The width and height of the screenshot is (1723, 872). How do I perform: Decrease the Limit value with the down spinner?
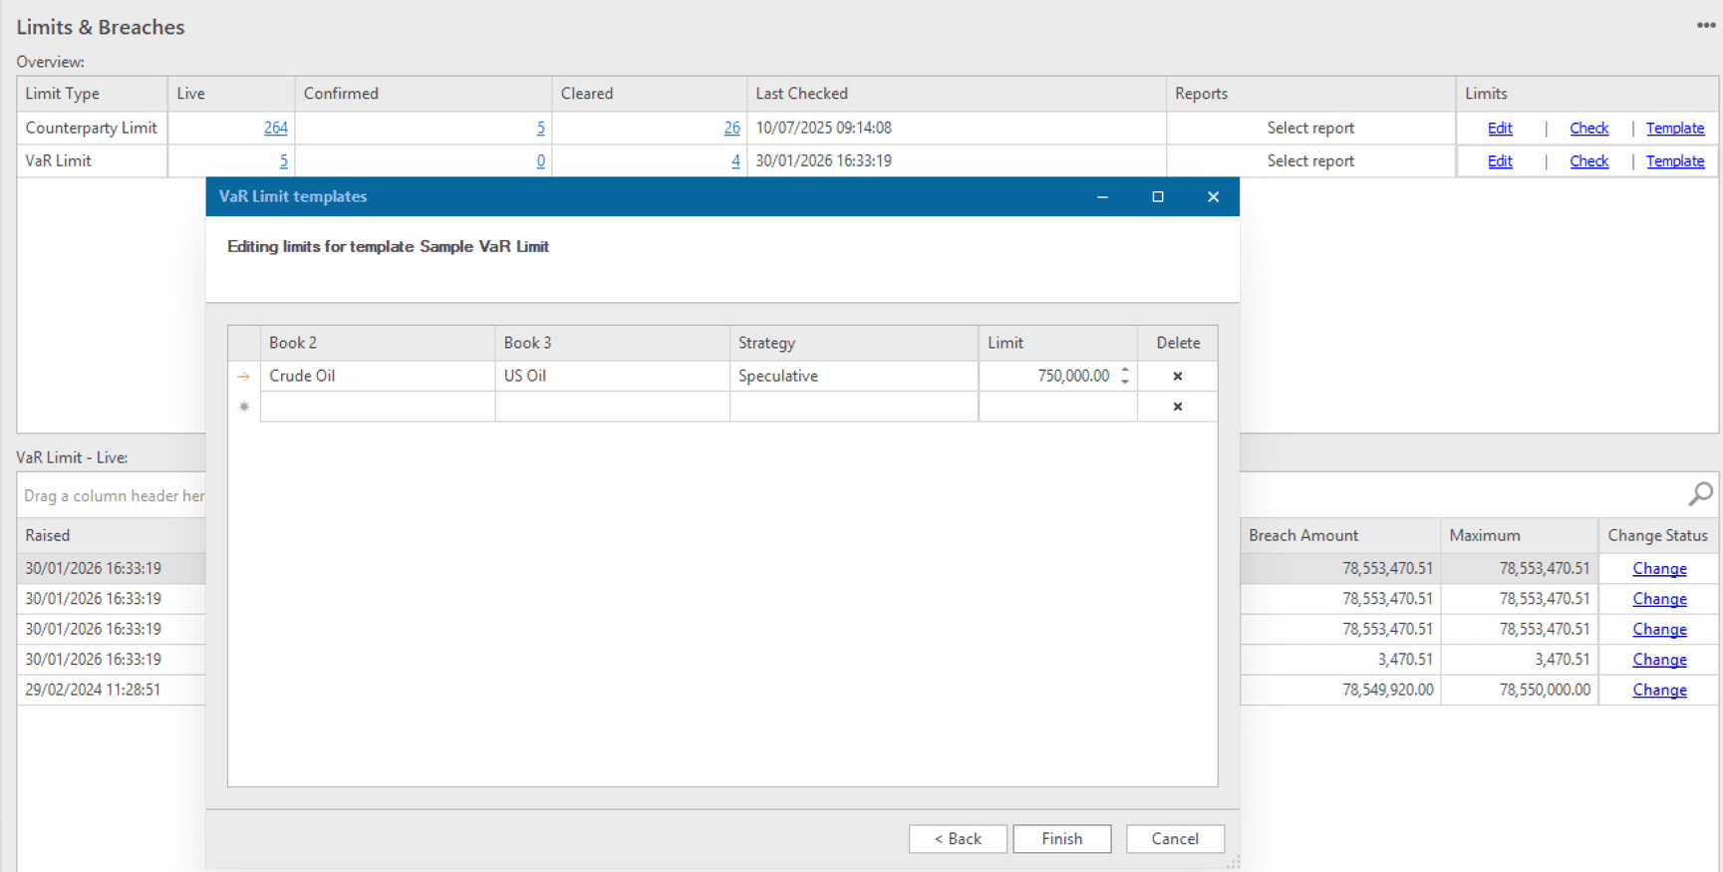(x=1125, y=382)
